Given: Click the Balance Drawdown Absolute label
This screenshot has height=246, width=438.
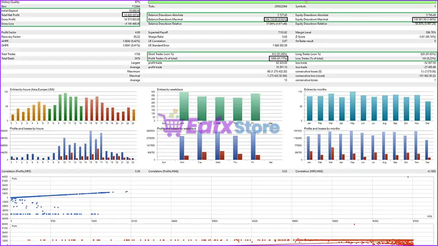Looking at the screenshot, I should (x=166, y=15).
